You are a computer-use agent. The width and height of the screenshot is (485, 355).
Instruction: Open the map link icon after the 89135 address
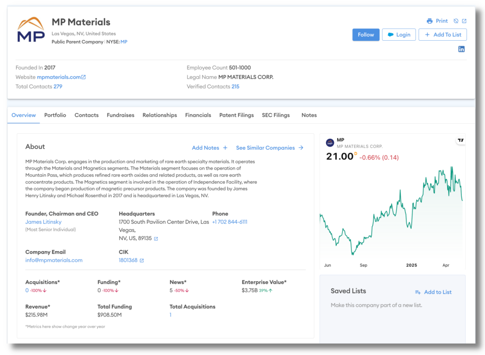click(156, 238)
